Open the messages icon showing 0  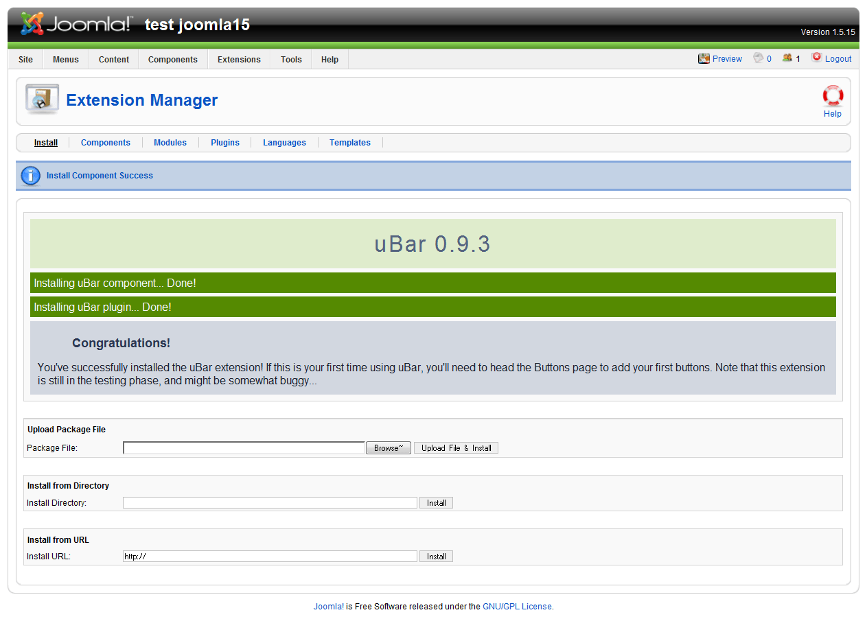(758, 58)
